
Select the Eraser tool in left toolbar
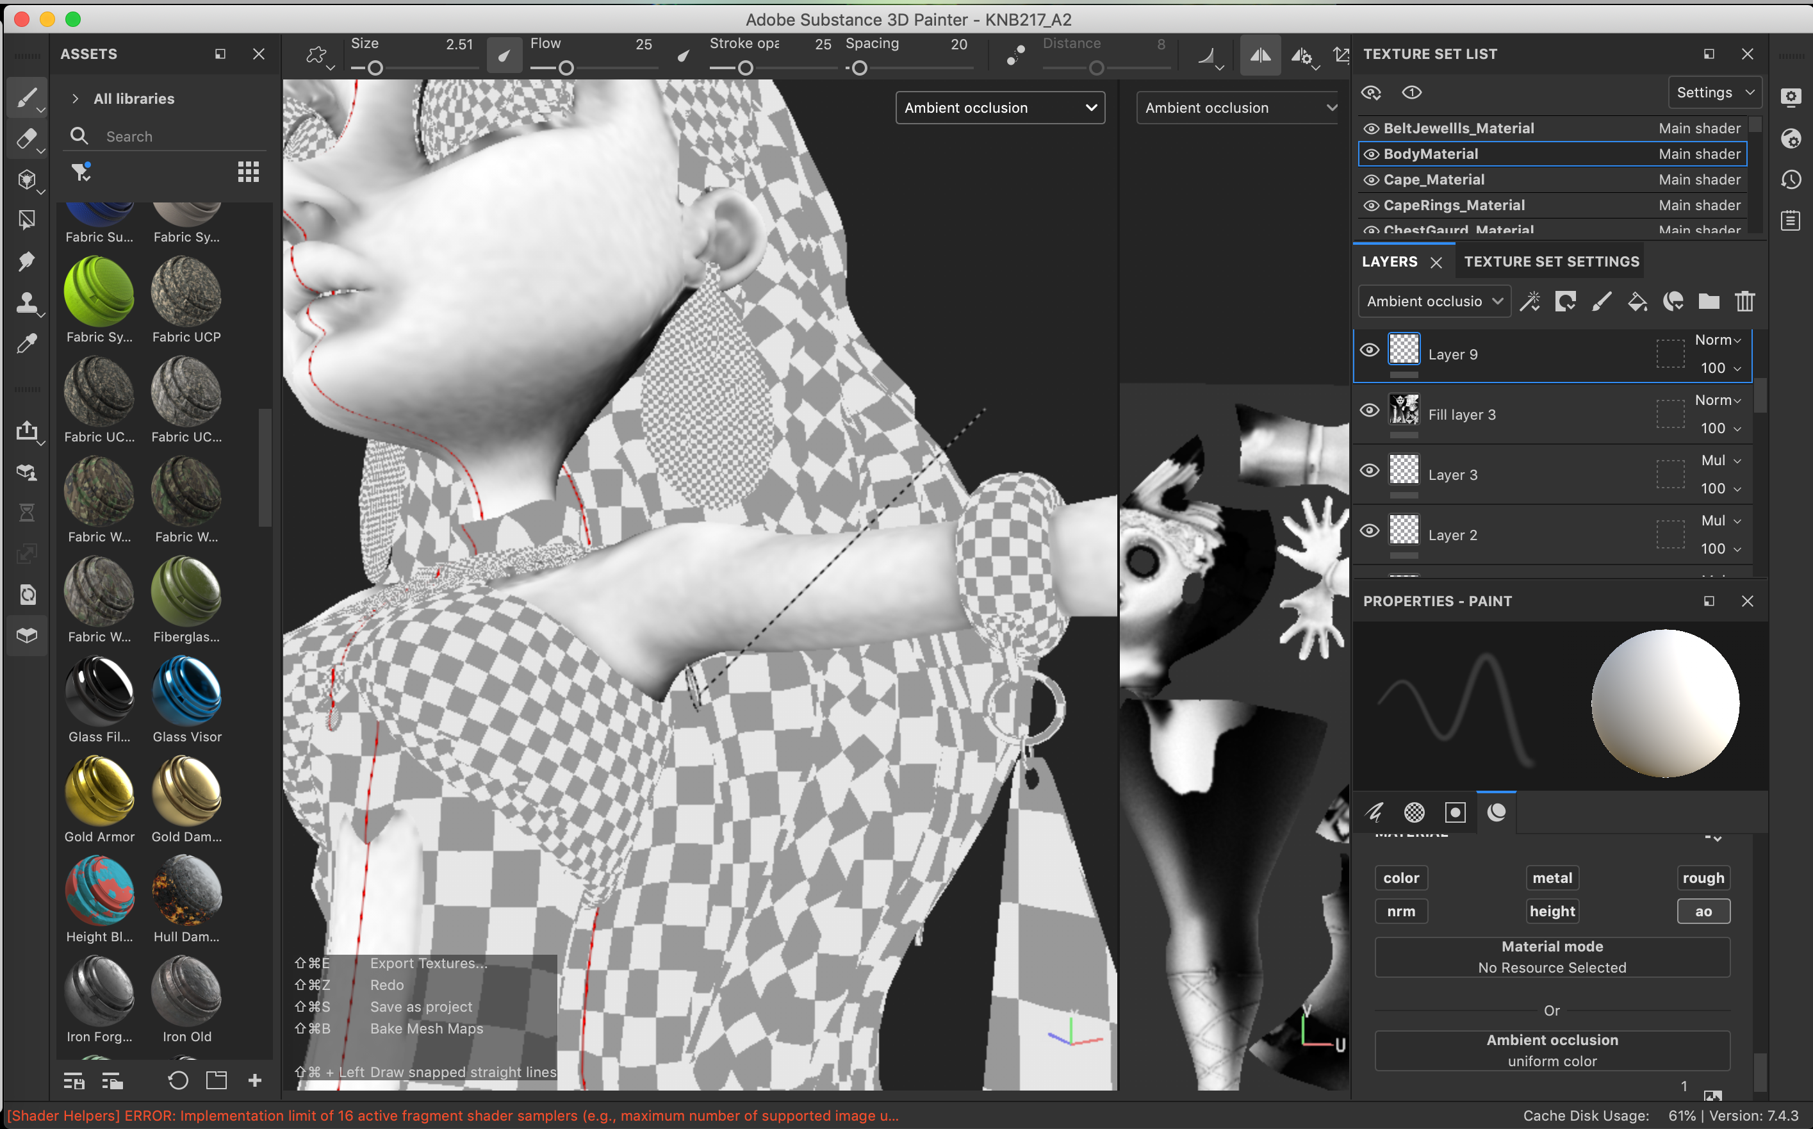[26, 138]
